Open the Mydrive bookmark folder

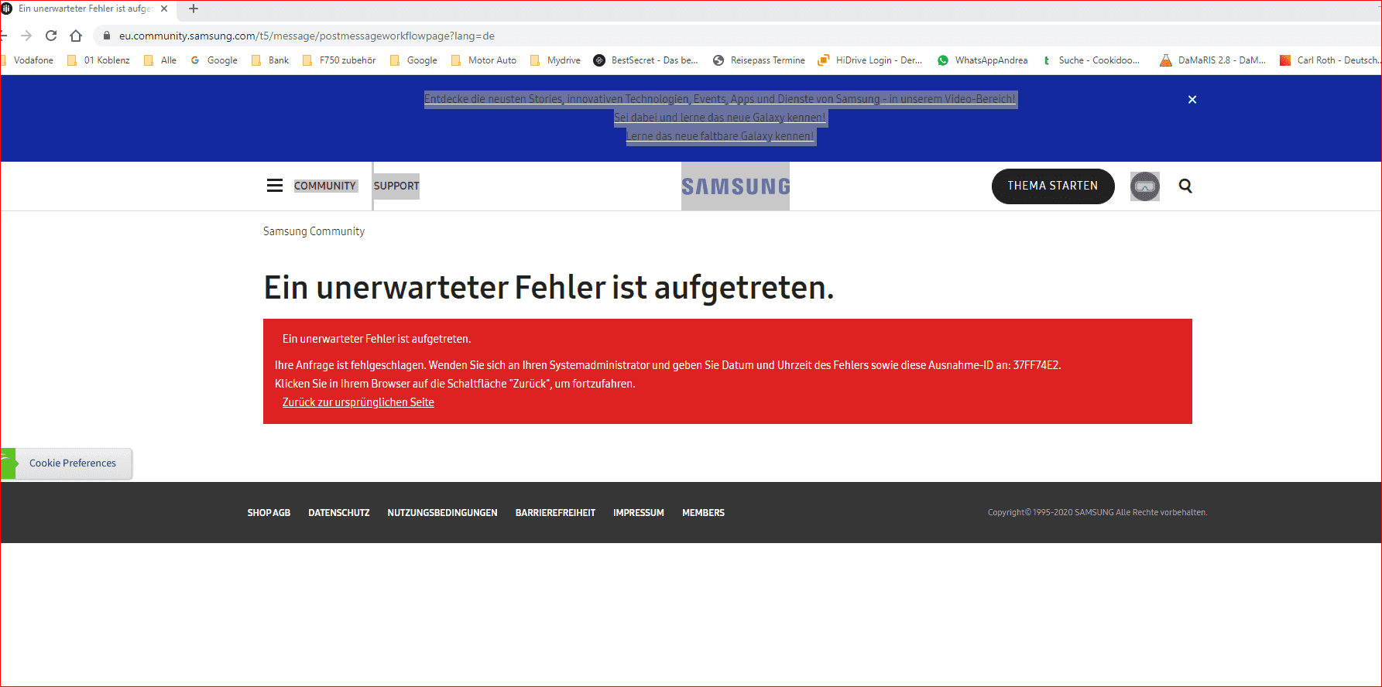[x=556, y=60]
